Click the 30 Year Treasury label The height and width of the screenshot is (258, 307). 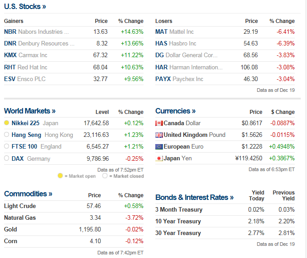click(x=178, y=233)
